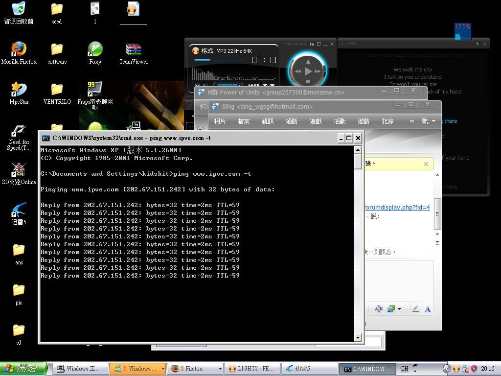This screenshot has height=376, width=501.
Task: Click the font style A icon in chat
Action: 428,309
